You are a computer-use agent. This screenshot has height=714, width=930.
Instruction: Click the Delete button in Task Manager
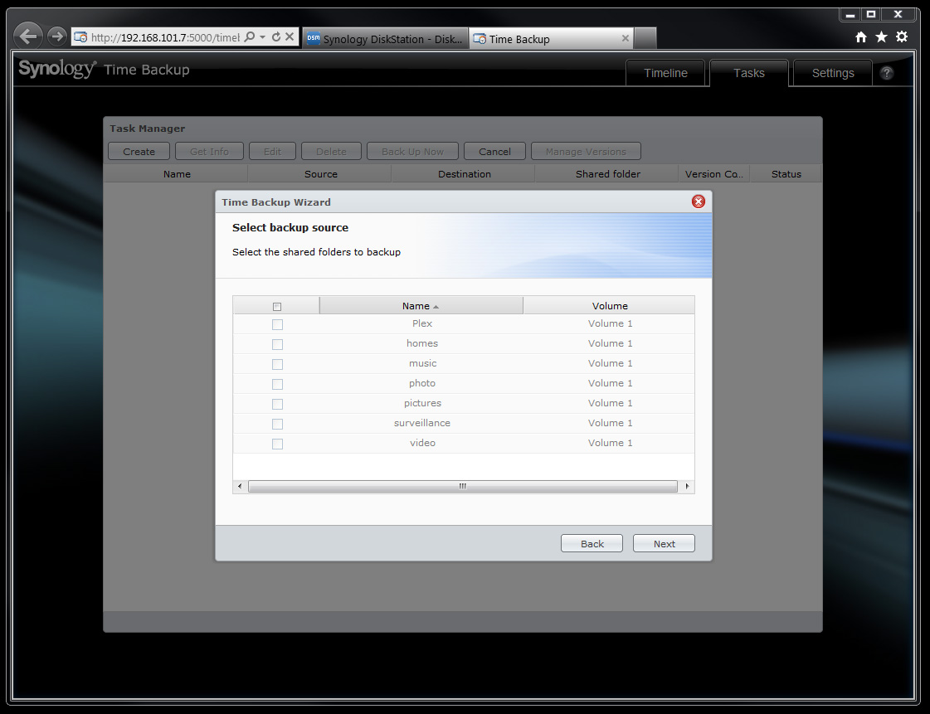[x=331, y=151]
